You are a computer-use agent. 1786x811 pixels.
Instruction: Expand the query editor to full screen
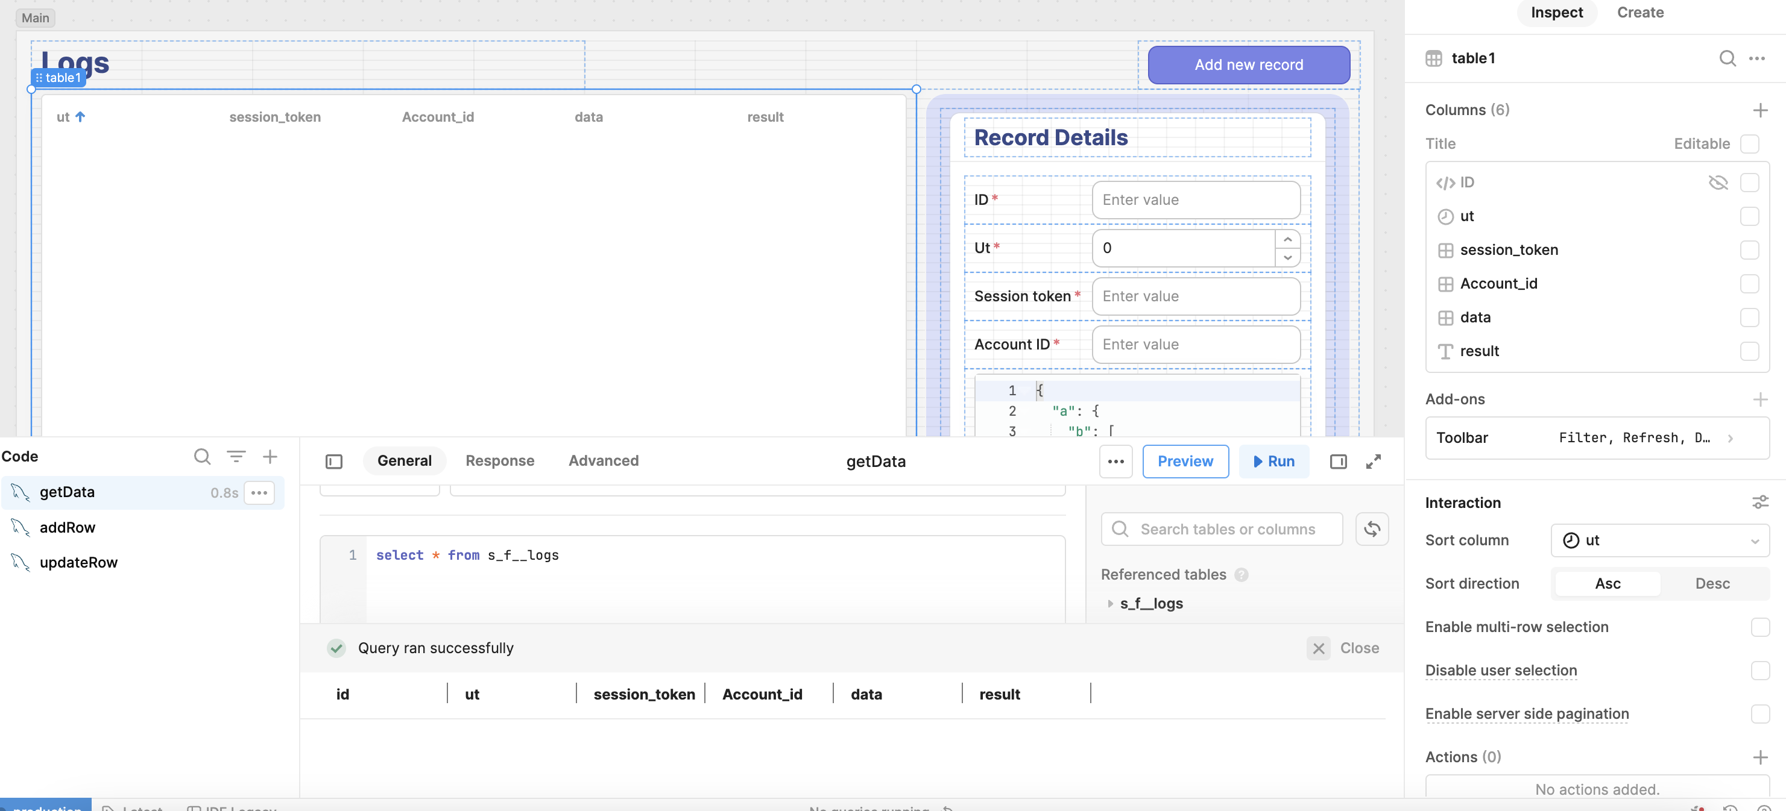click(x=1374, y=462)
